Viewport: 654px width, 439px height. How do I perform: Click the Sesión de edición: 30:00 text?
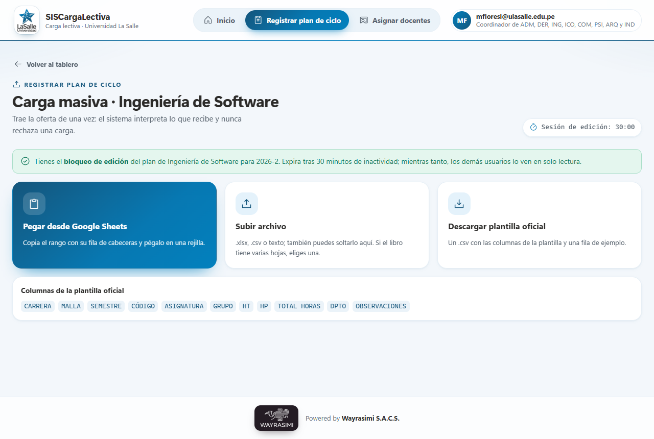coord(588,127)
